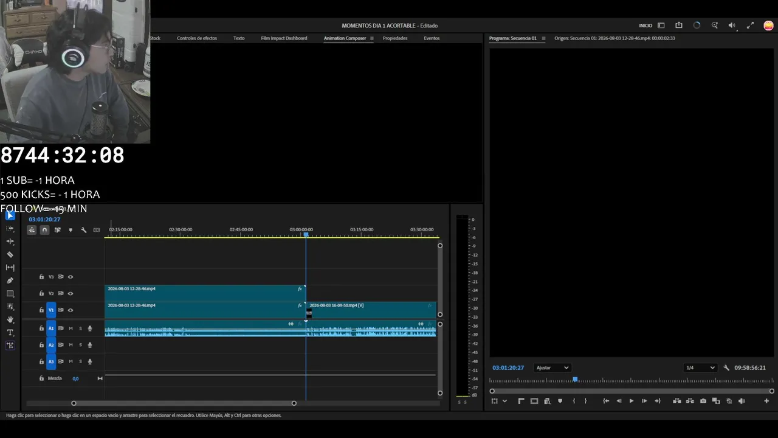Mark In point in program monitor
This screenshot has height=438, width=778.
coord(574,401)
